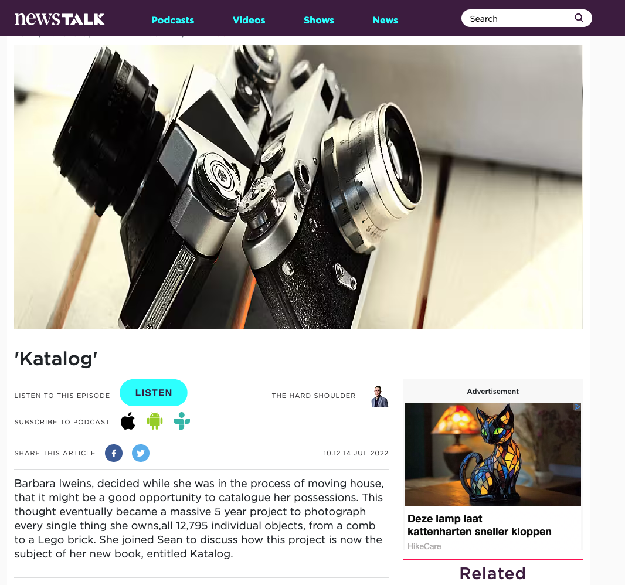The width and height of the screenshot is (625, 585).
Task: Click the search magnifier icon
Action: 579,18
